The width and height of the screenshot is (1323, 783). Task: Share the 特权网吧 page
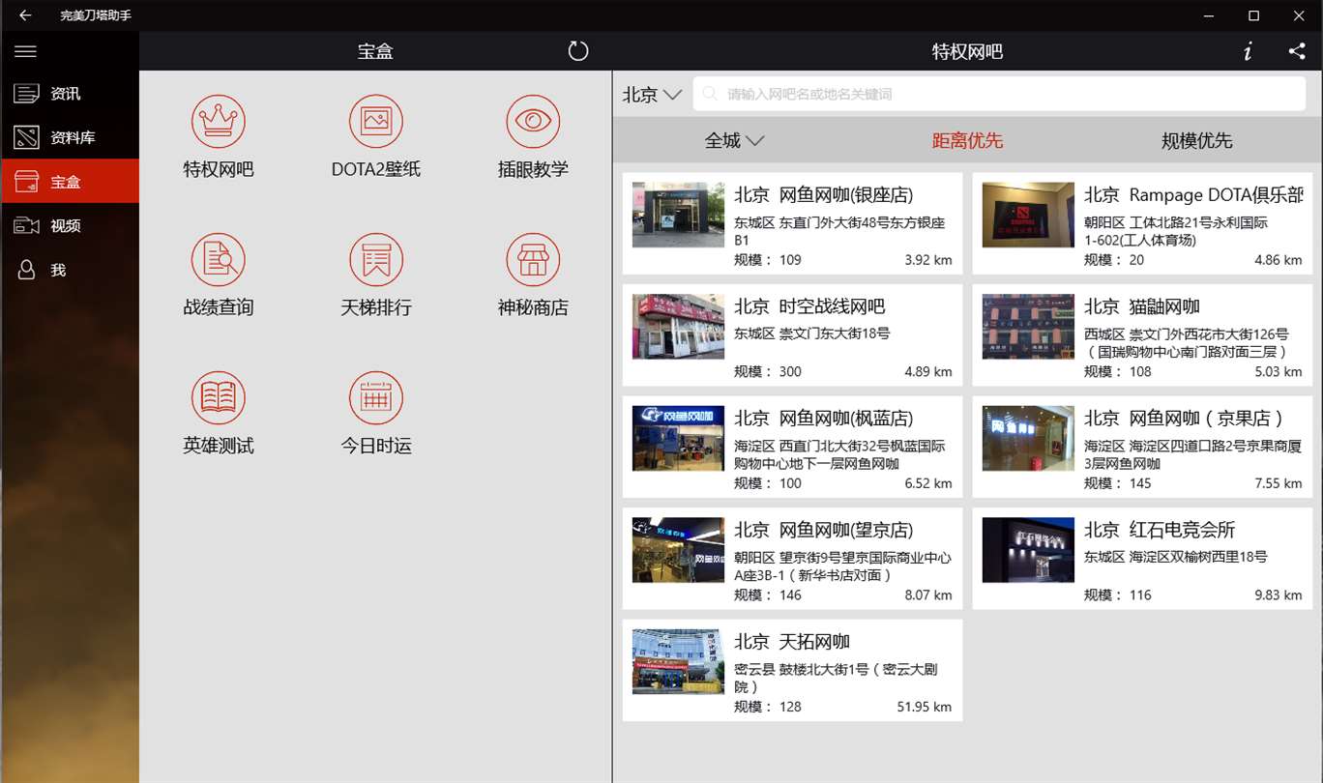point(1297,51)
